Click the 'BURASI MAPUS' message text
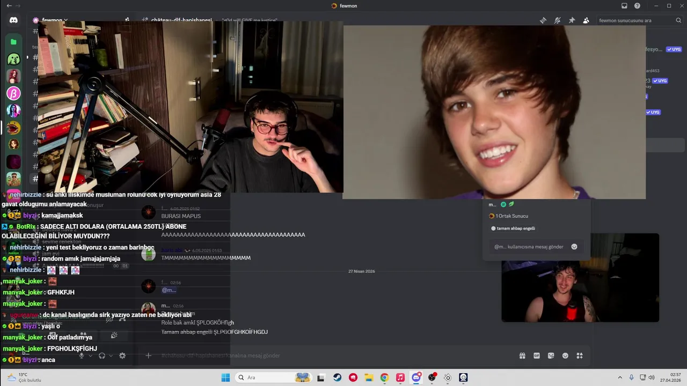This screenshot has width=687, height=386. (181, 216)
